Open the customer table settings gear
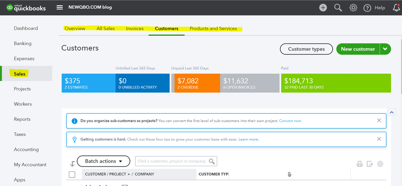This screenshot has height=186, width=402. 380,164
